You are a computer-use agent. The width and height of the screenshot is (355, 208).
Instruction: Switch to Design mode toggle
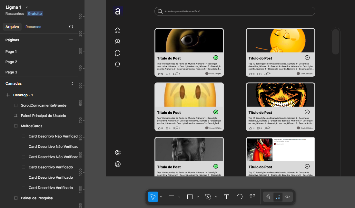278,197
